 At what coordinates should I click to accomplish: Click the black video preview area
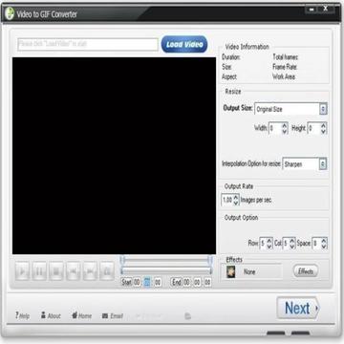(114, 156)
